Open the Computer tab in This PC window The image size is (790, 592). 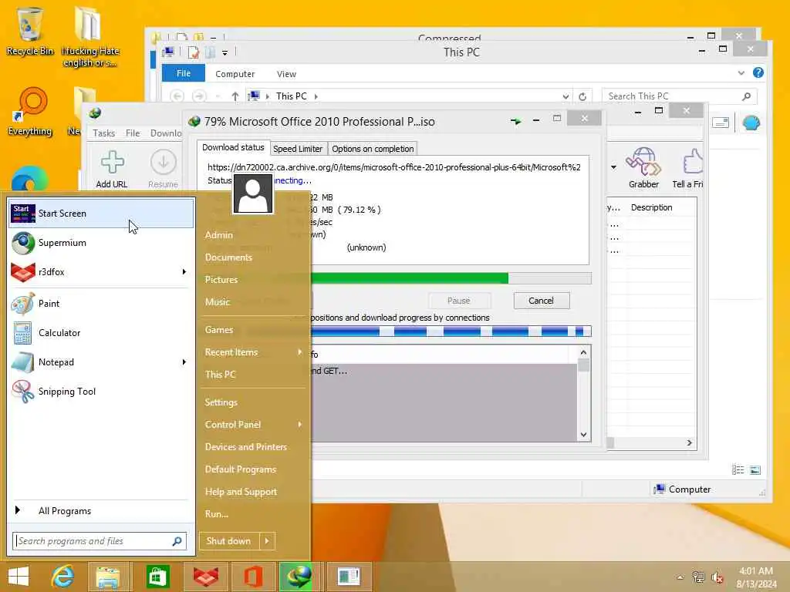(x=235, y=74)
